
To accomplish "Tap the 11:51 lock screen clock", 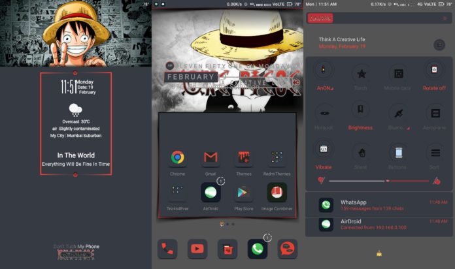I will tap(69, 87).
